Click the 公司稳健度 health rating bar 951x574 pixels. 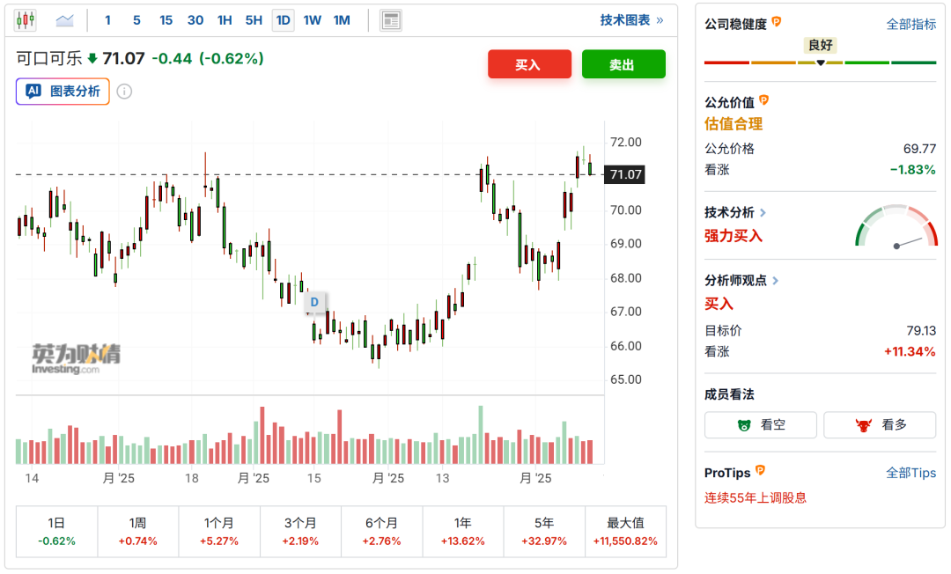coord(820,62)
